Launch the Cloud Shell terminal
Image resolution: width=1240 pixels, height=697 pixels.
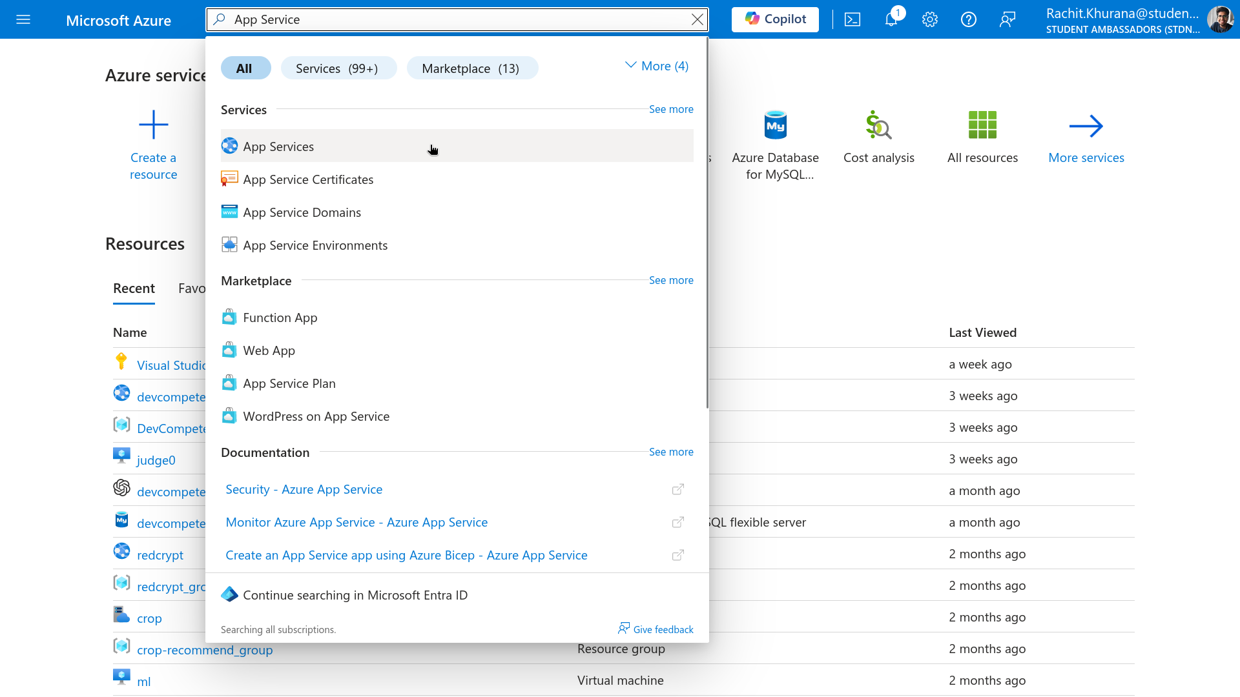click(852, 19)
